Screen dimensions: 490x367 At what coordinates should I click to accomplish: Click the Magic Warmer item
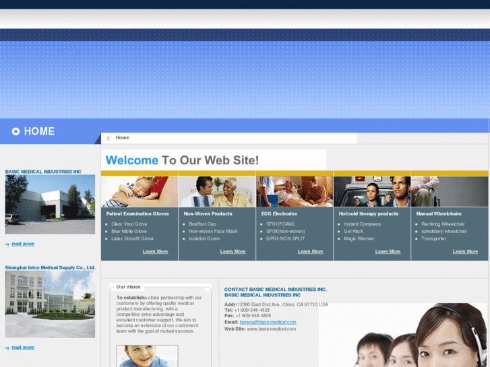(359, 238)
